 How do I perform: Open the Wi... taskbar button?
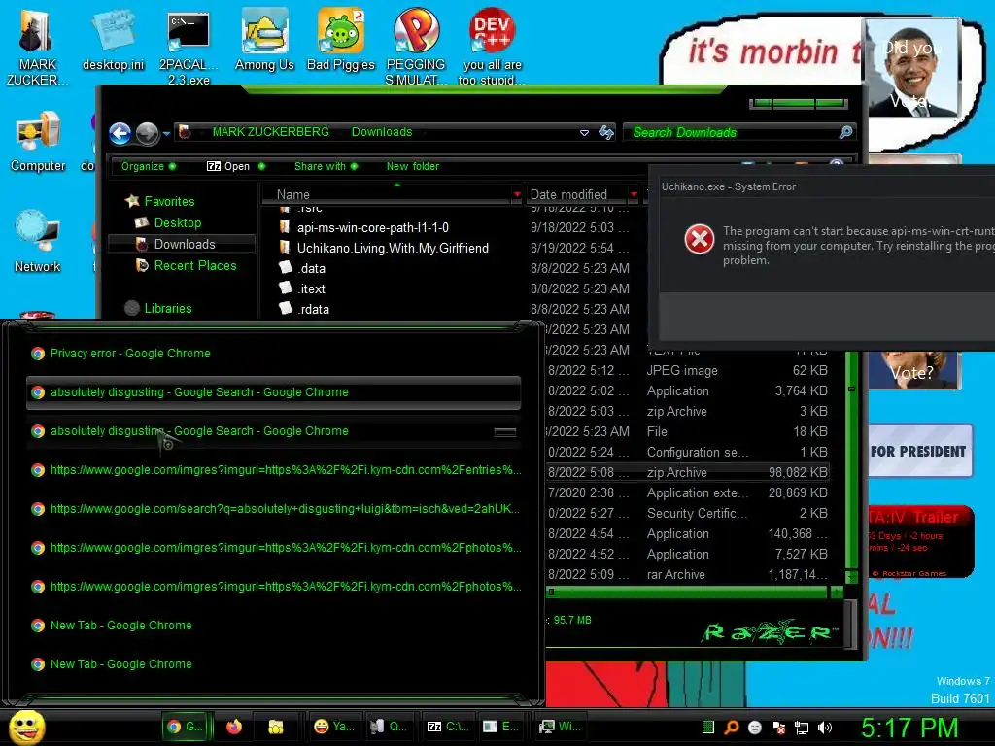tap(560, 727)
